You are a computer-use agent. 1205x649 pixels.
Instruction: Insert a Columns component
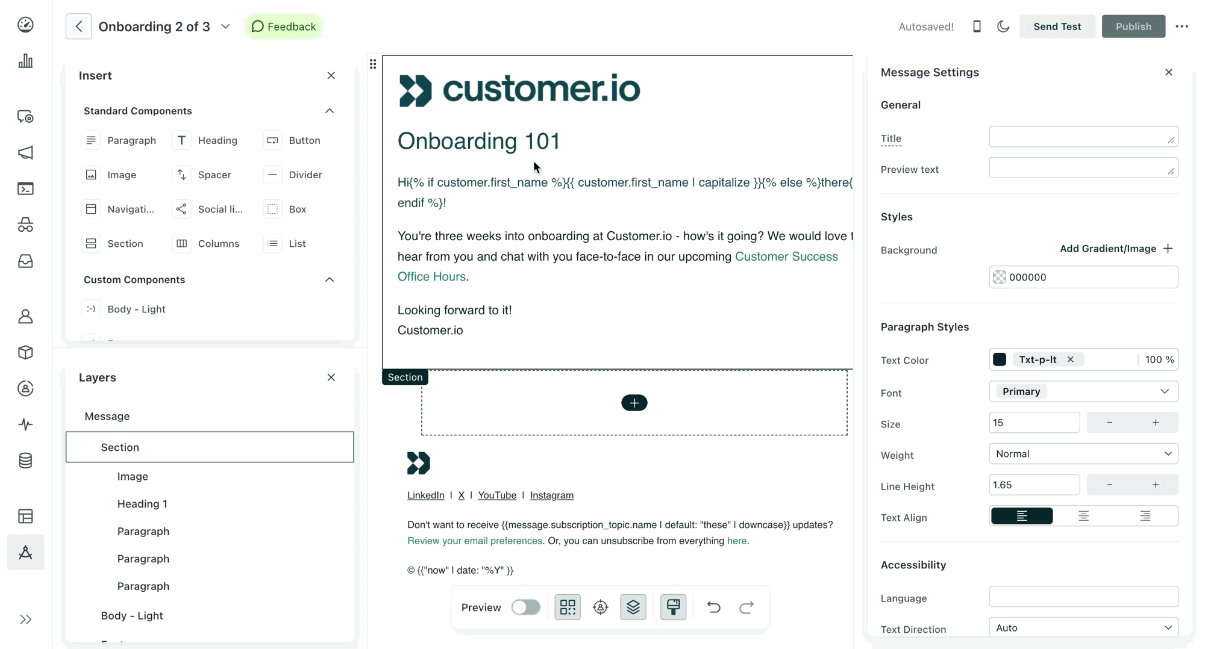(x=207, y=243)
